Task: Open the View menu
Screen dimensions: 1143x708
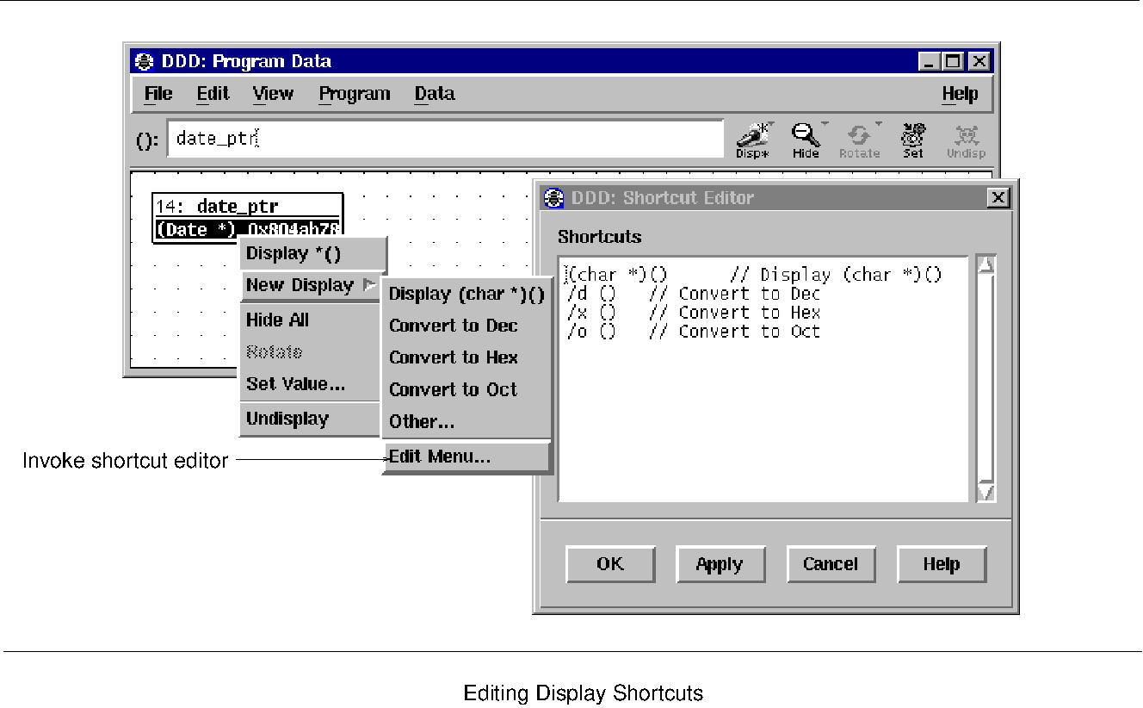Action: pyautogui.click(x=273, y=93)
